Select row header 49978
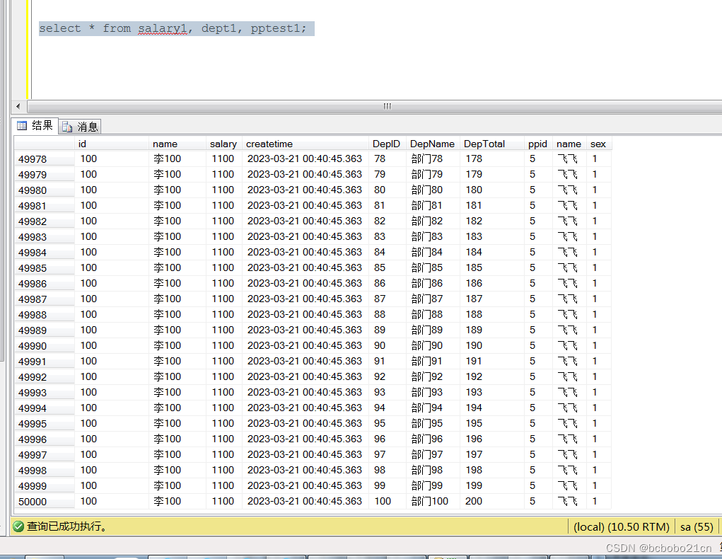The image size is (722, 559). 45,159
